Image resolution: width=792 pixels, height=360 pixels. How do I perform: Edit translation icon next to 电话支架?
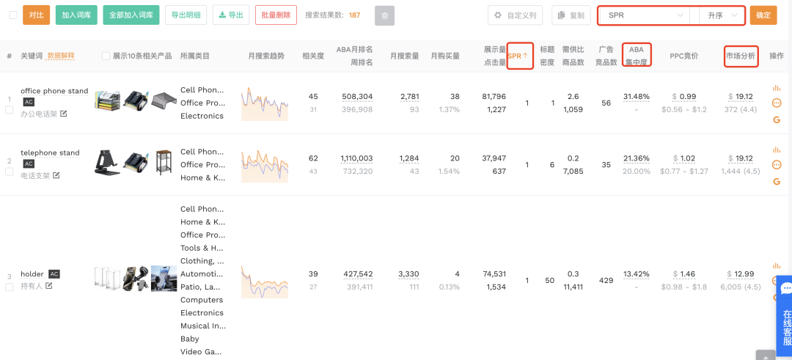point(56,175)
